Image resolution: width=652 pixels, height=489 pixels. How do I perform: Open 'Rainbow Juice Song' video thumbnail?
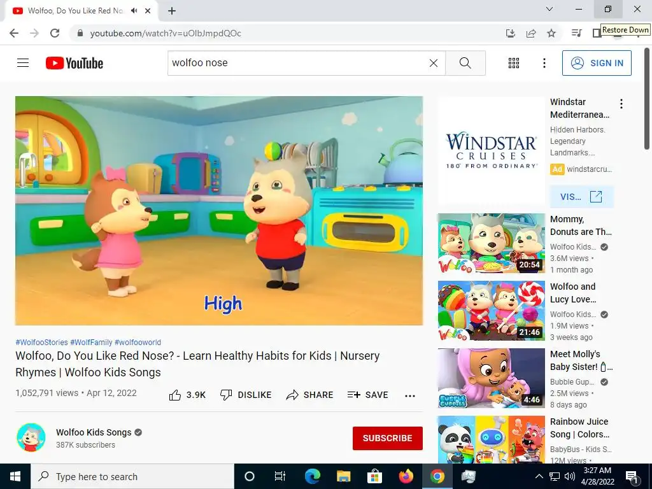coord(491,439)
